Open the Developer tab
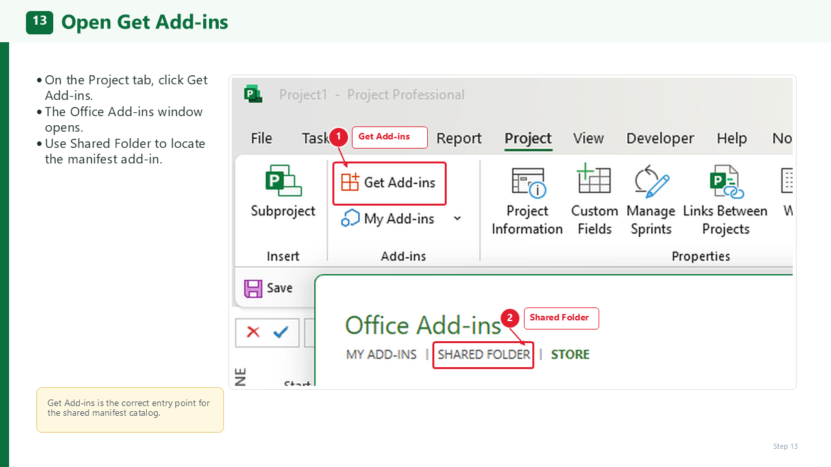 click(x=660, y=138)
